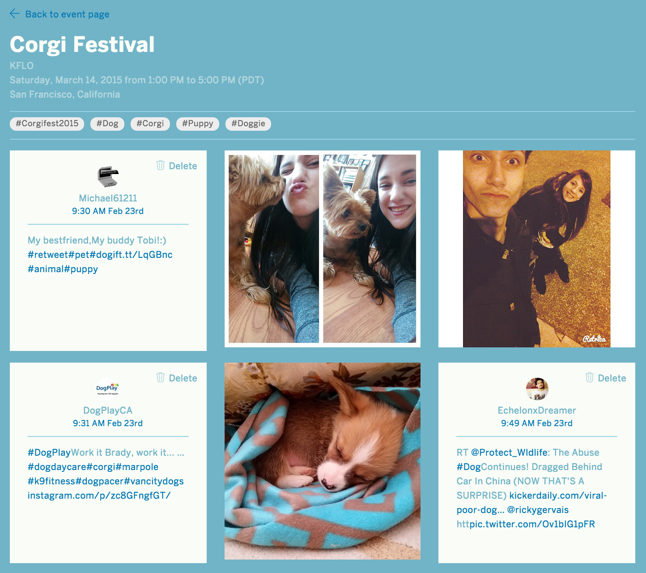The width and height of the screenshot is (646, 573).
Task: Delete EchelonxDreamer's post via trash icon
Action: (590, 378)
